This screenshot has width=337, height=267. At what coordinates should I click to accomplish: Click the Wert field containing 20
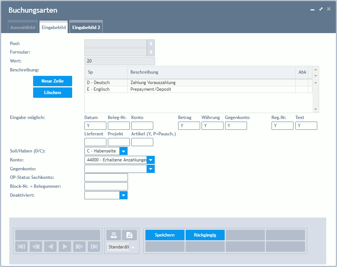(x=120, y=61)
